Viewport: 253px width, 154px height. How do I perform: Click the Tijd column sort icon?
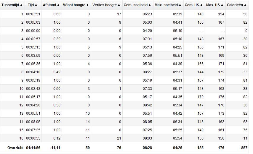click(36, 5)
